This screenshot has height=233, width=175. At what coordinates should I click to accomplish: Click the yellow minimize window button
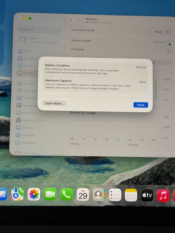tap(25, 18)
